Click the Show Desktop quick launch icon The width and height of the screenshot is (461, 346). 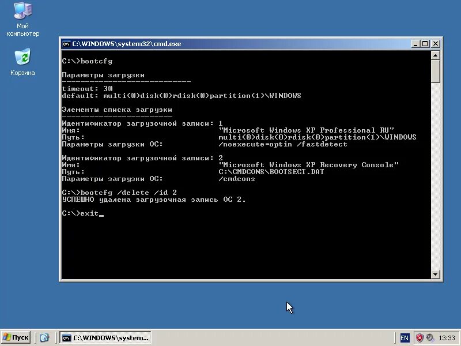(44, 337)
